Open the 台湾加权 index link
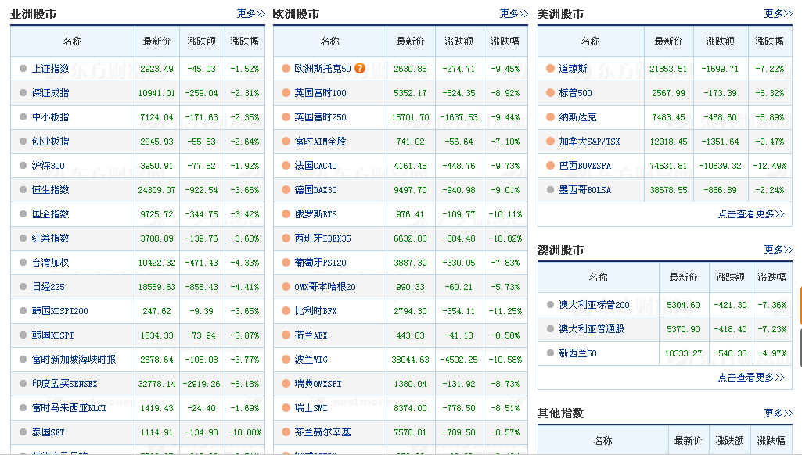Screen dimensions: 802x455 coord(51,263)
